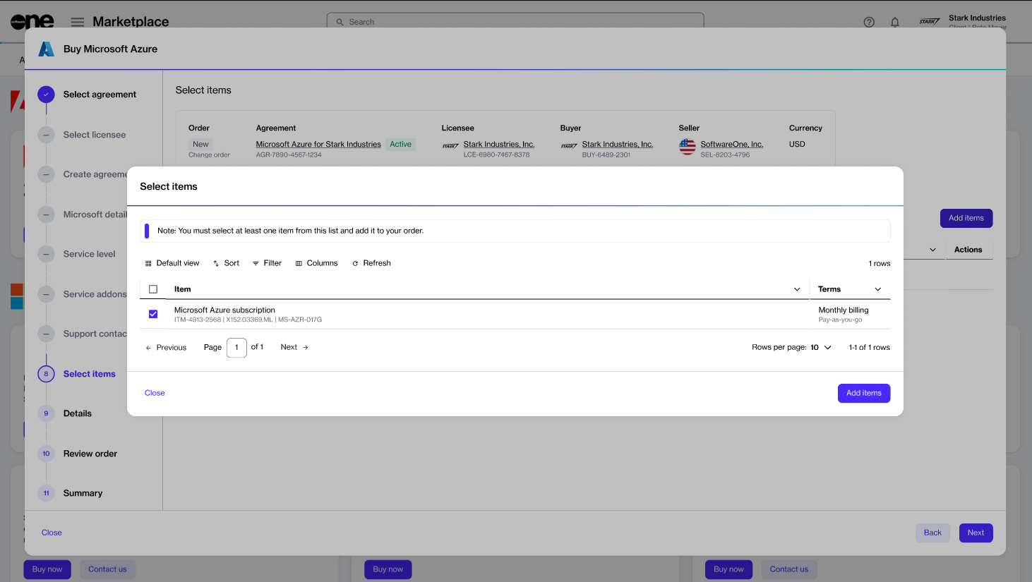Go to Review order step

[90, 454]
